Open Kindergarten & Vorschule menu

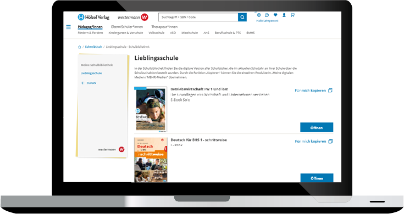pos(126,33)
